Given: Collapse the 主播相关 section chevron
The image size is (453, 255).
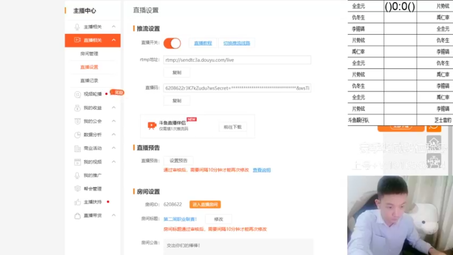Looking at the screenshot, I should pyautogui.click(x=114, y=27).
